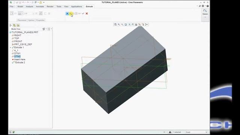
Task: Switch to the Tools ribbon tab
Action: 59,7
